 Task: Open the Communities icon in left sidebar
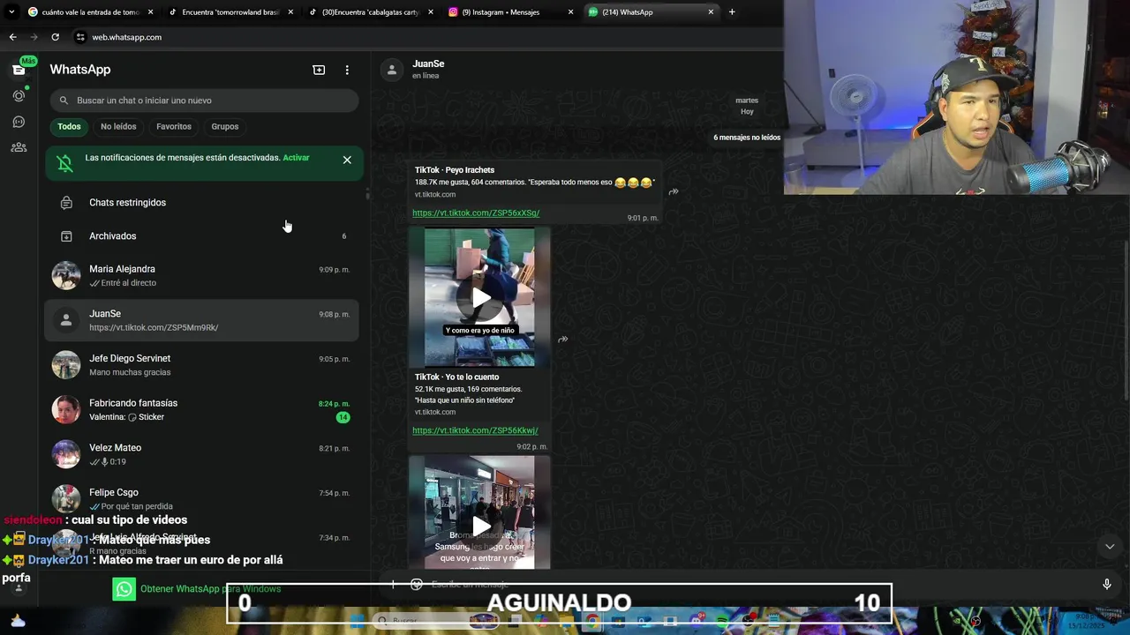tap(19, 147)
